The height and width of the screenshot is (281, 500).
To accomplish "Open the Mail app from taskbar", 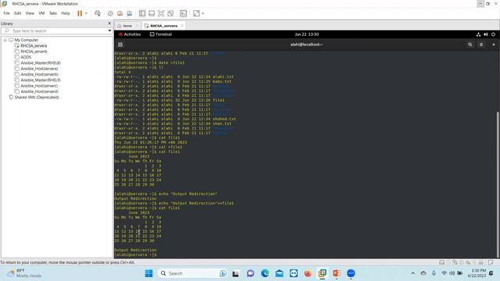I will coord(280,273).
